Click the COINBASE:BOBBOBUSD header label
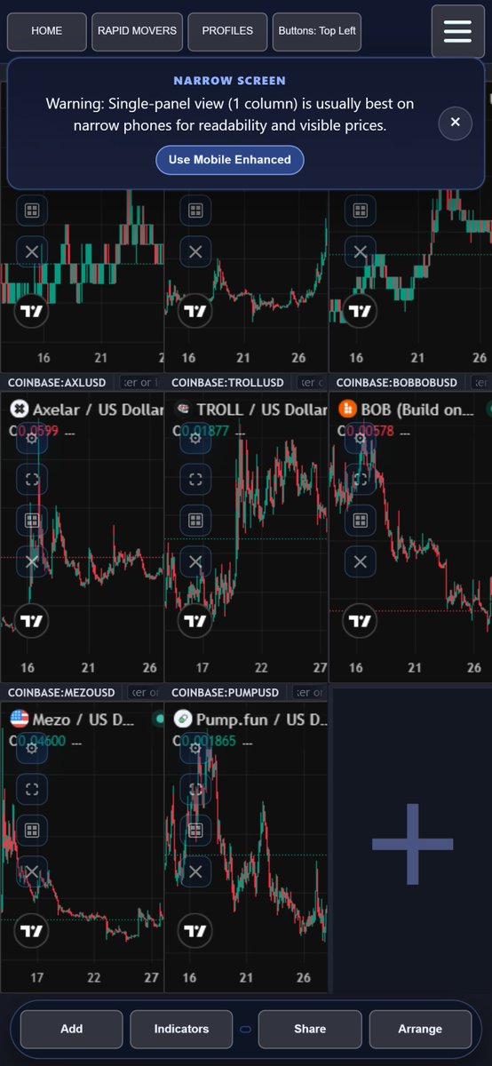The height and width of the screenshot is (1066, 492). (397, 383)
